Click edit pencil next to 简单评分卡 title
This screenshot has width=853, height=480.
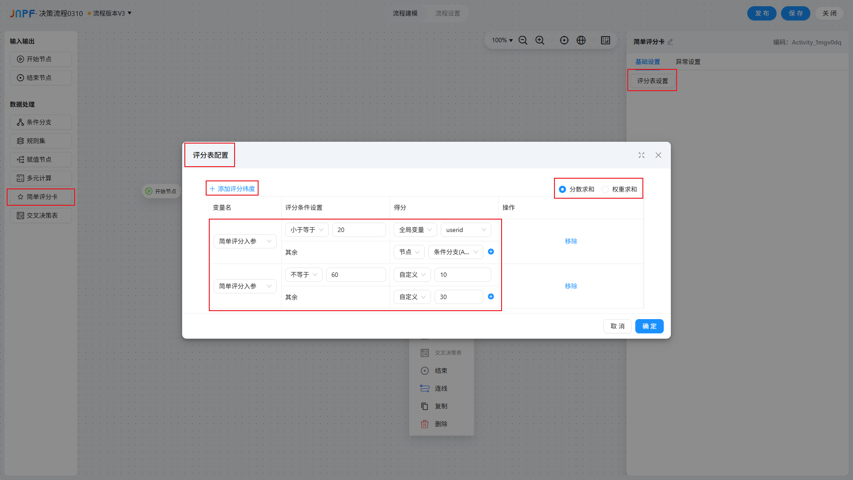pos(670,42)
